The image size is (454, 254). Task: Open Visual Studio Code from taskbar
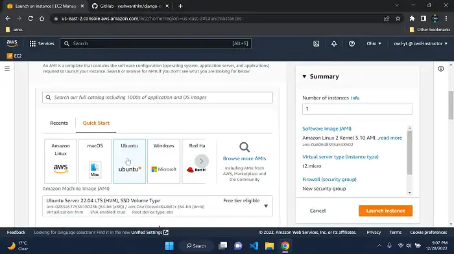[254, 246]
